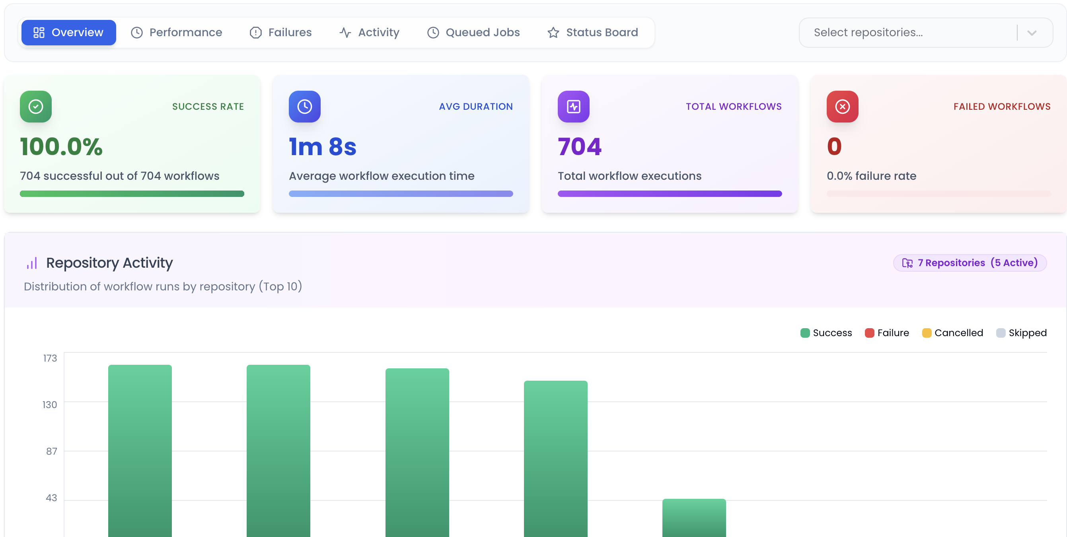Screen dimensions: 1067x537
Task: Click star icon on Status Board tab
Action: click(553, 32)
